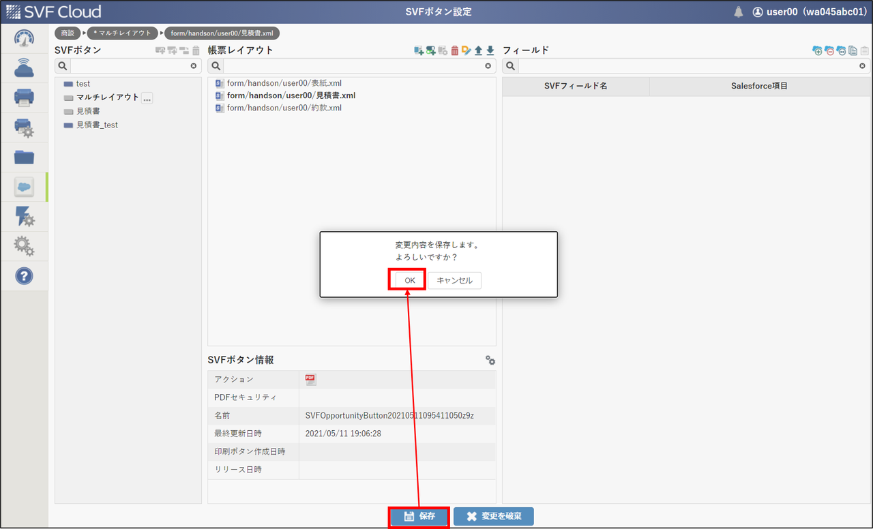Confirm the save dialog with OK
This screenshot has width=873, height=529.
[x=410, y=280]
